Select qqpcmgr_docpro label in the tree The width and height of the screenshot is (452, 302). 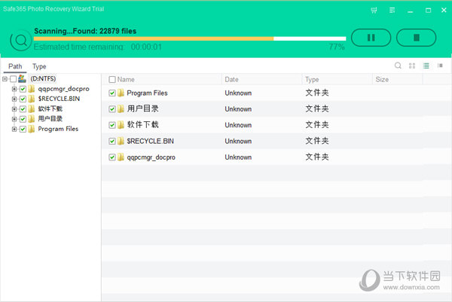point(63,89)
